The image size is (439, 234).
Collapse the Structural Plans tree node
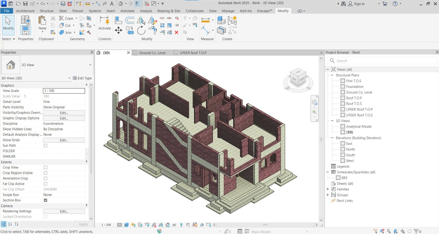point(332,75)
